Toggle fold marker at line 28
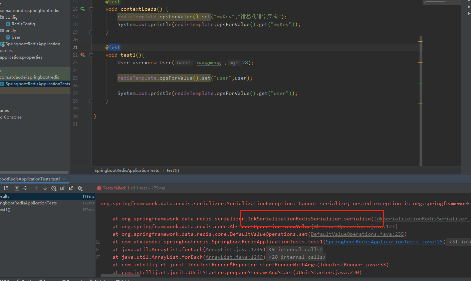This screenshot has height=281, width=471. pos(91,101)
